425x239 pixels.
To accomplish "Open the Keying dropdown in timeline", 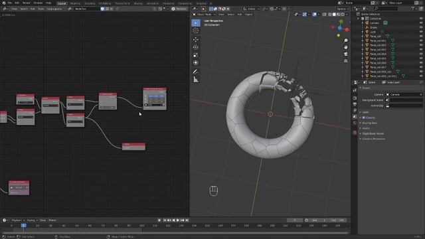I will 32,220.
